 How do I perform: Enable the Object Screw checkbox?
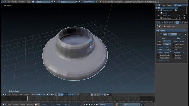pos(173,44)
